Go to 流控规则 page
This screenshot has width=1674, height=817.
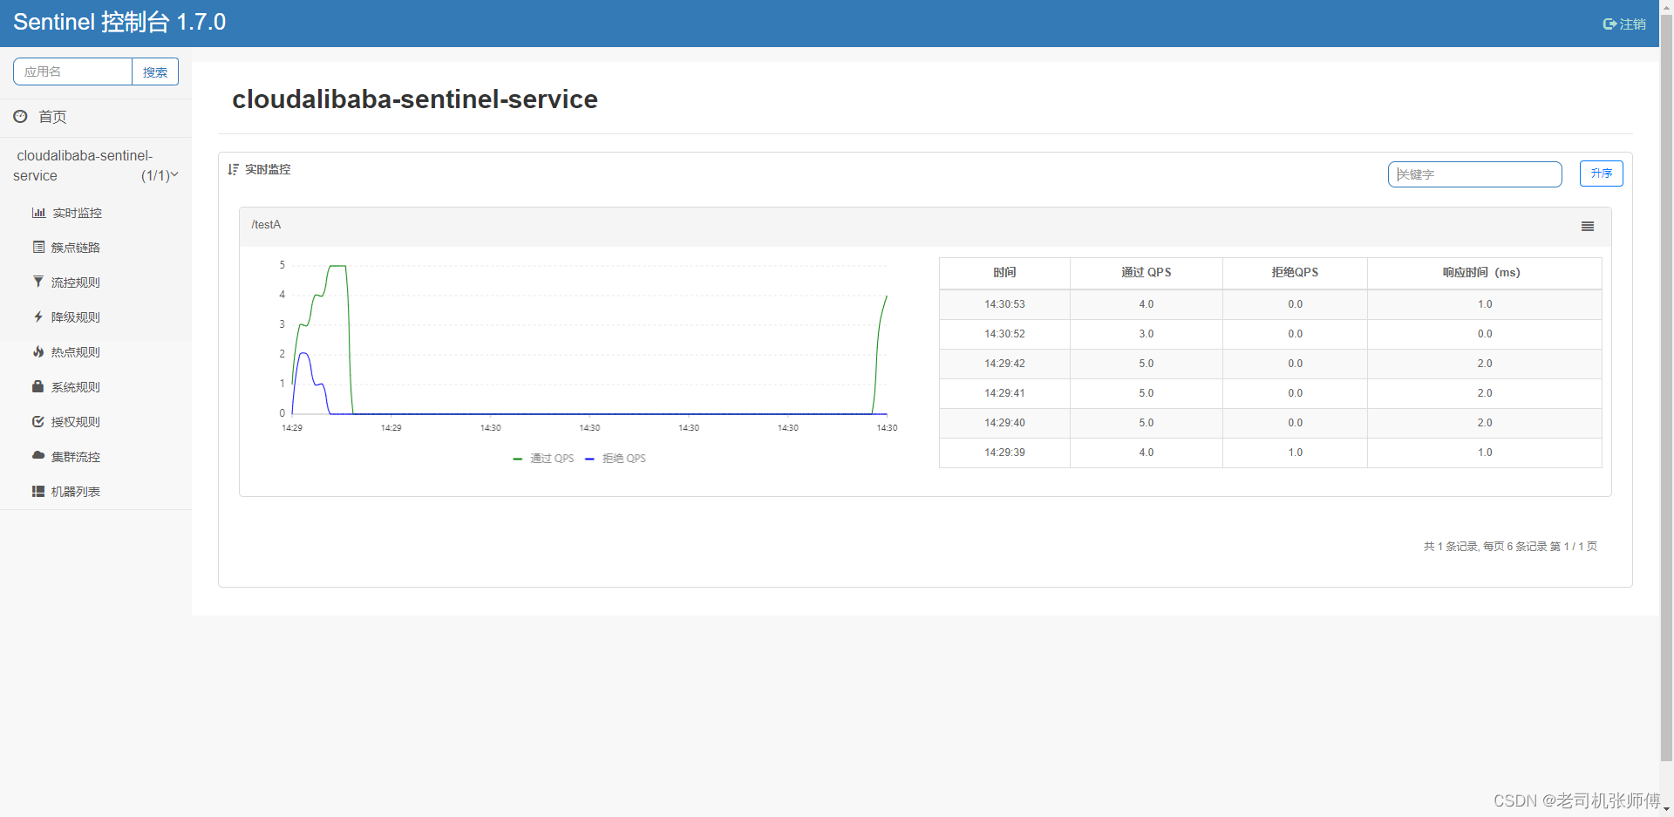[76, 283]
